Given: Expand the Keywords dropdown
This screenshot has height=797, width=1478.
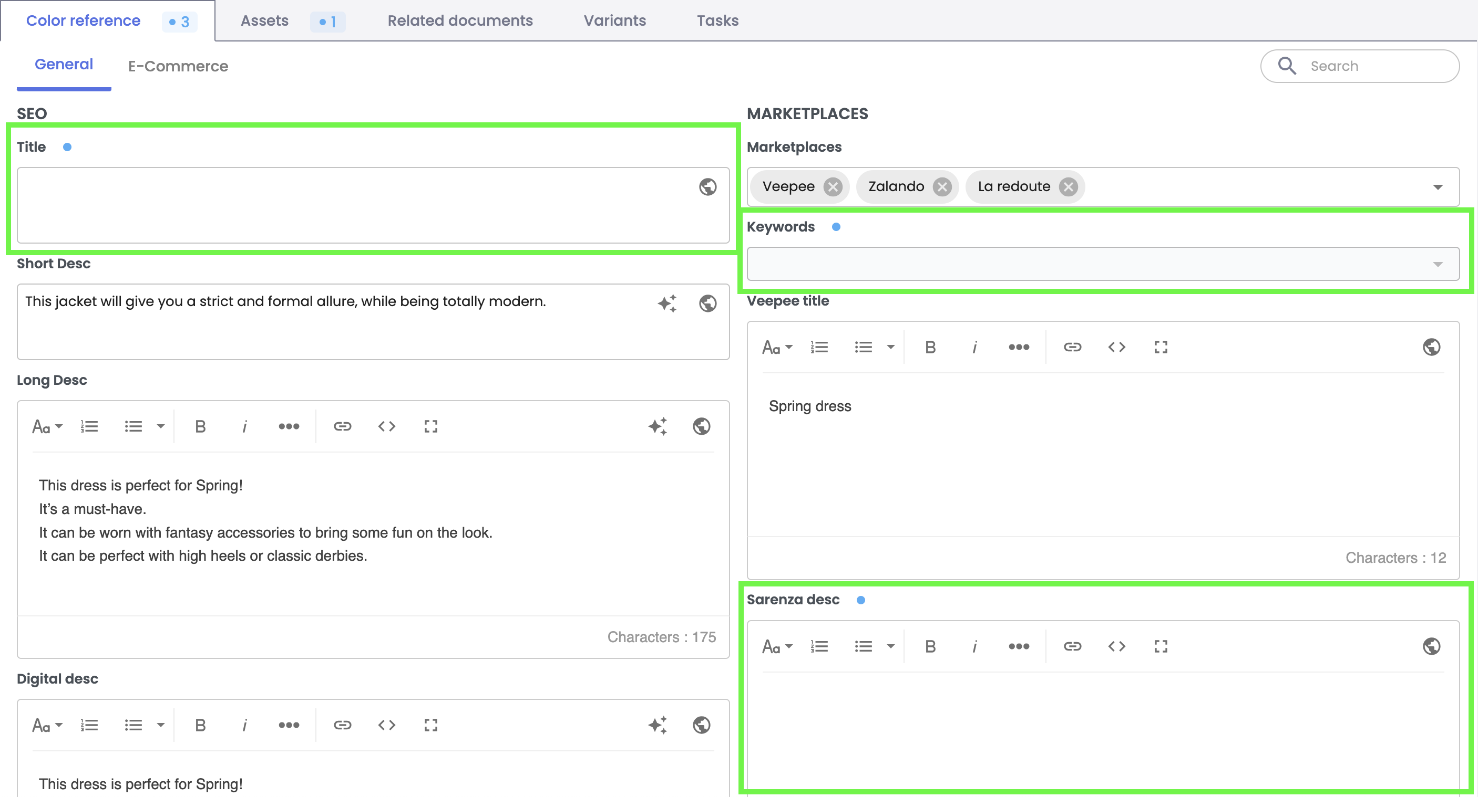Looking at the screenshot, I should (1437, 264).
